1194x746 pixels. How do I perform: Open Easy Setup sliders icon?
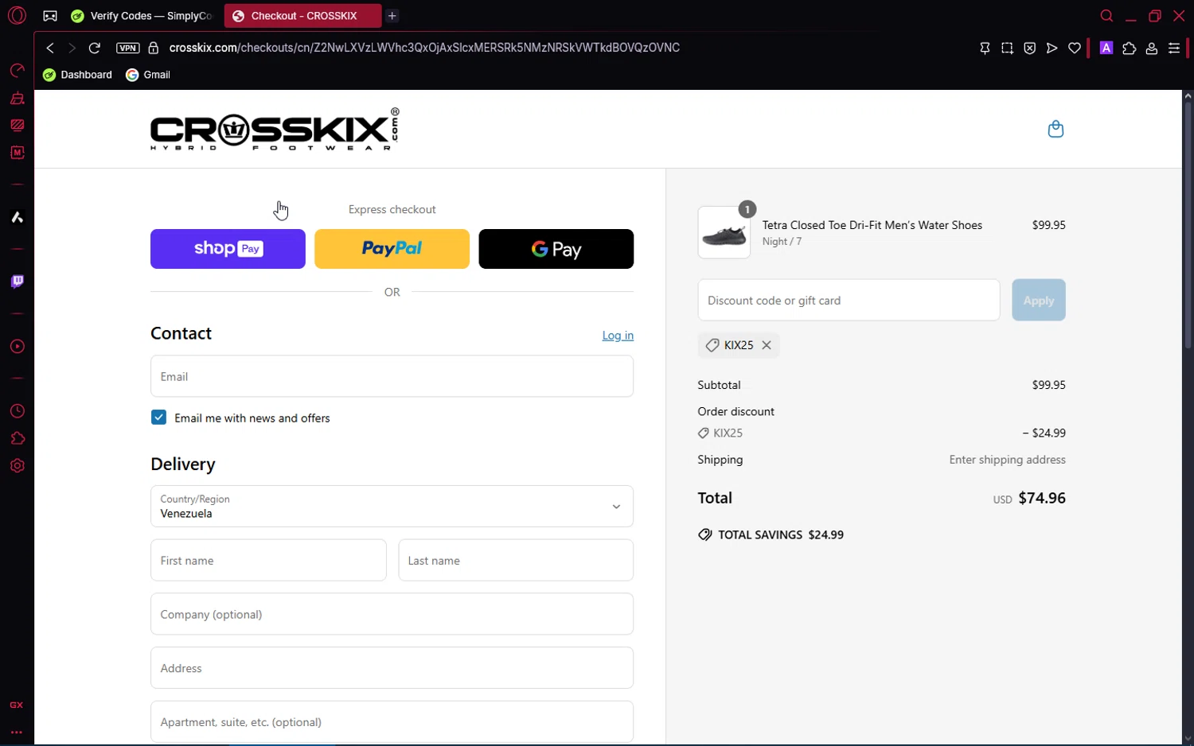tap(1174, 49)
